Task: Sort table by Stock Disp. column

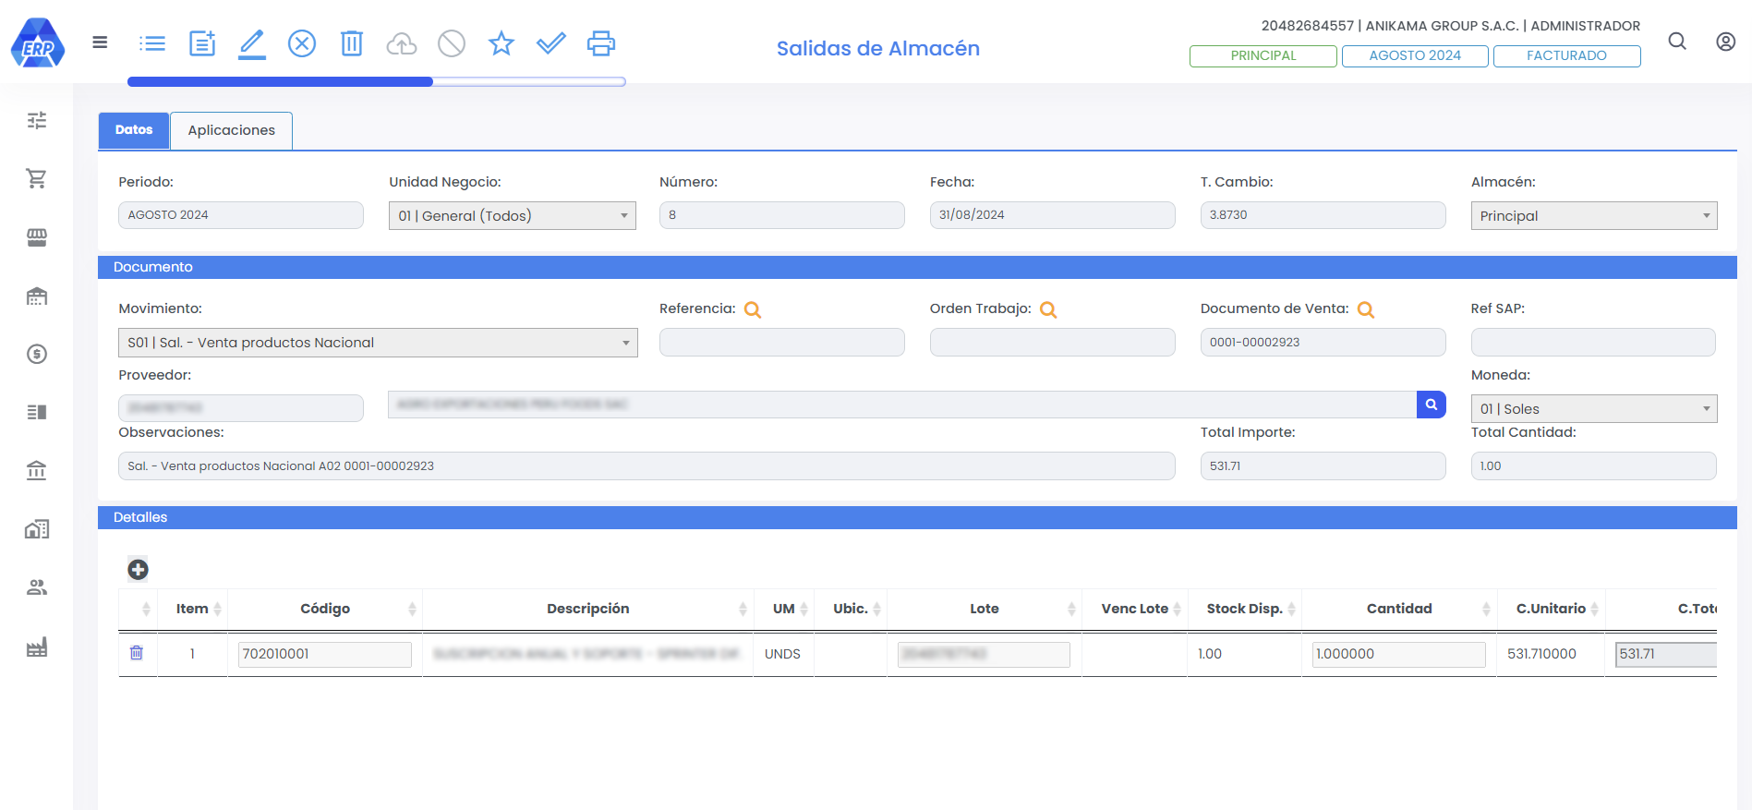Action: 1244,609
